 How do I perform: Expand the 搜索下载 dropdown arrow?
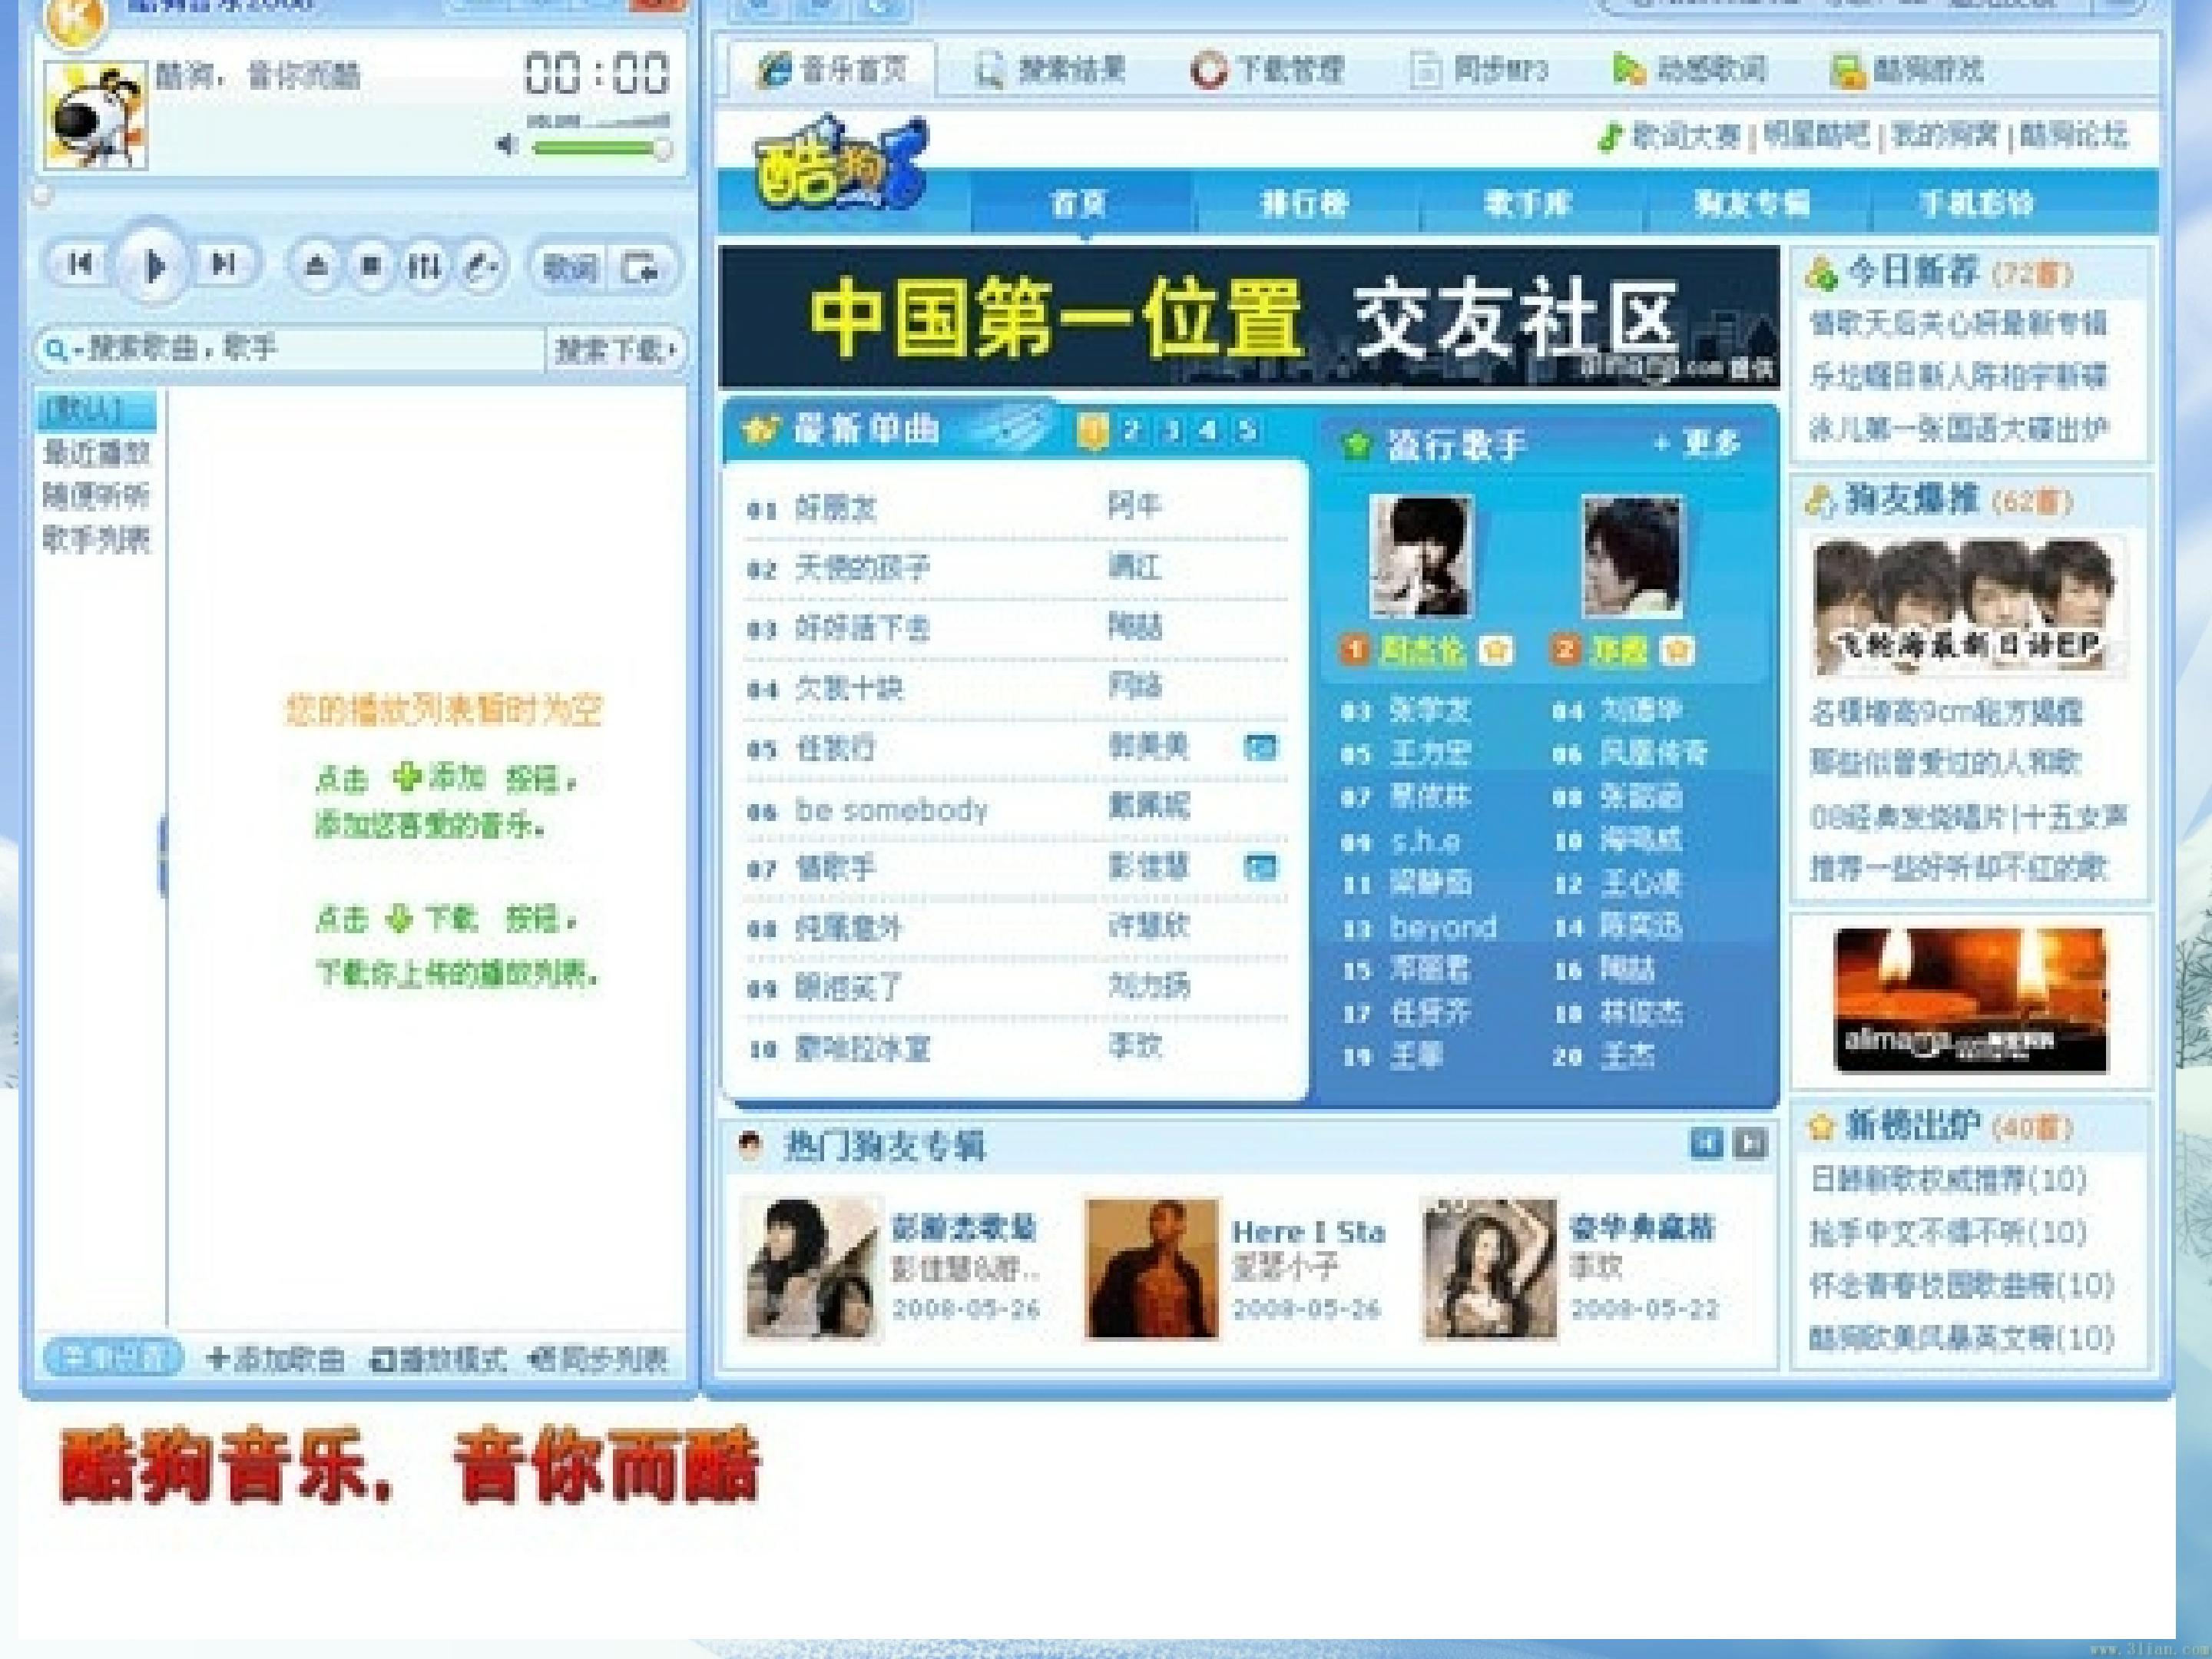[x=673, y=350]
